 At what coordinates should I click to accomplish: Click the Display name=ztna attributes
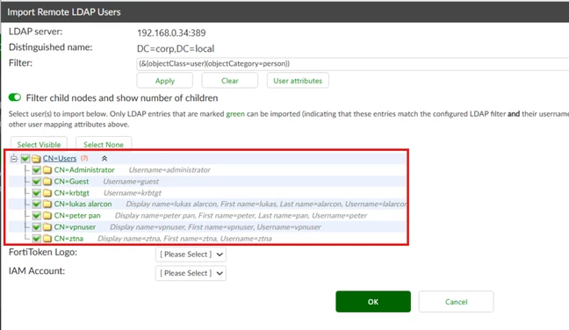[184, 238]
